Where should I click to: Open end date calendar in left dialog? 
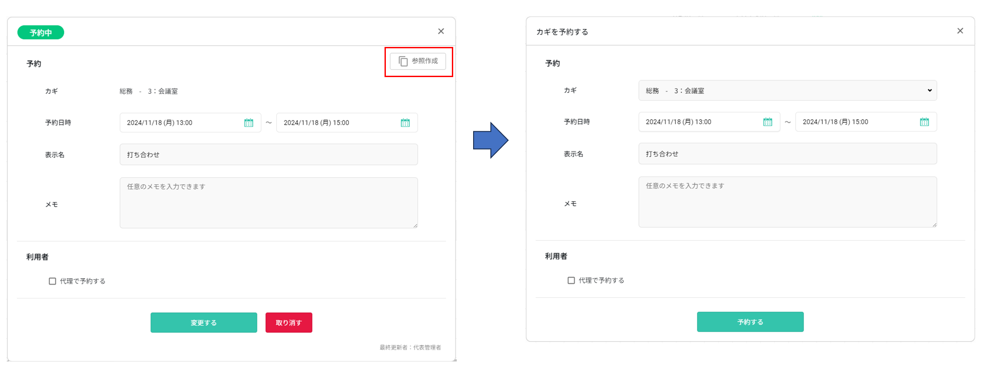[405, 123]
